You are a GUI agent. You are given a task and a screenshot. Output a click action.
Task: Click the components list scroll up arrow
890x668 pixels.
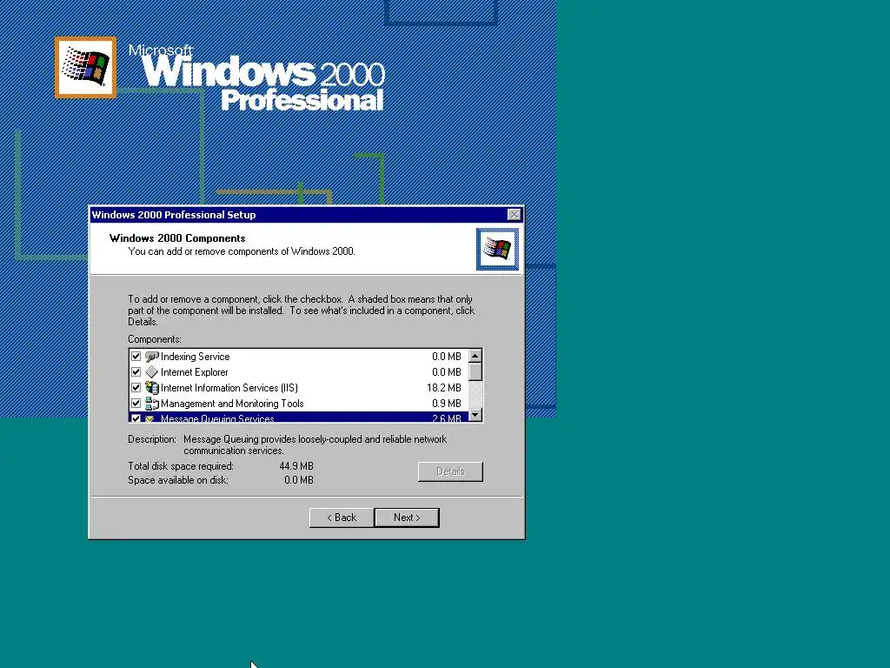point(475,356)
